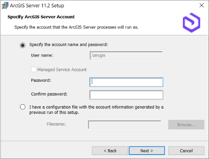Click the installer icon in the title bar

click(x=5, y=5)
